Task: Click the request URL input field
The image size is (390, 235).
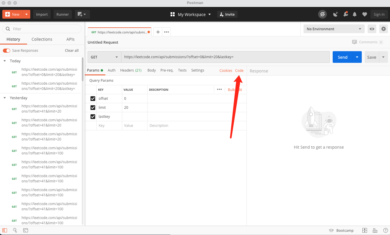Action: [225, 57]
